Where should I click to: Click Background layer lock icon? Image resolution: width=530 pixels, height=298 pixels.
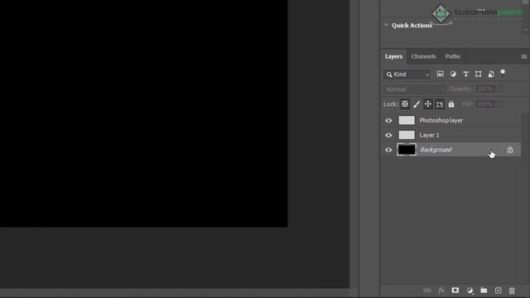point(510,150)
